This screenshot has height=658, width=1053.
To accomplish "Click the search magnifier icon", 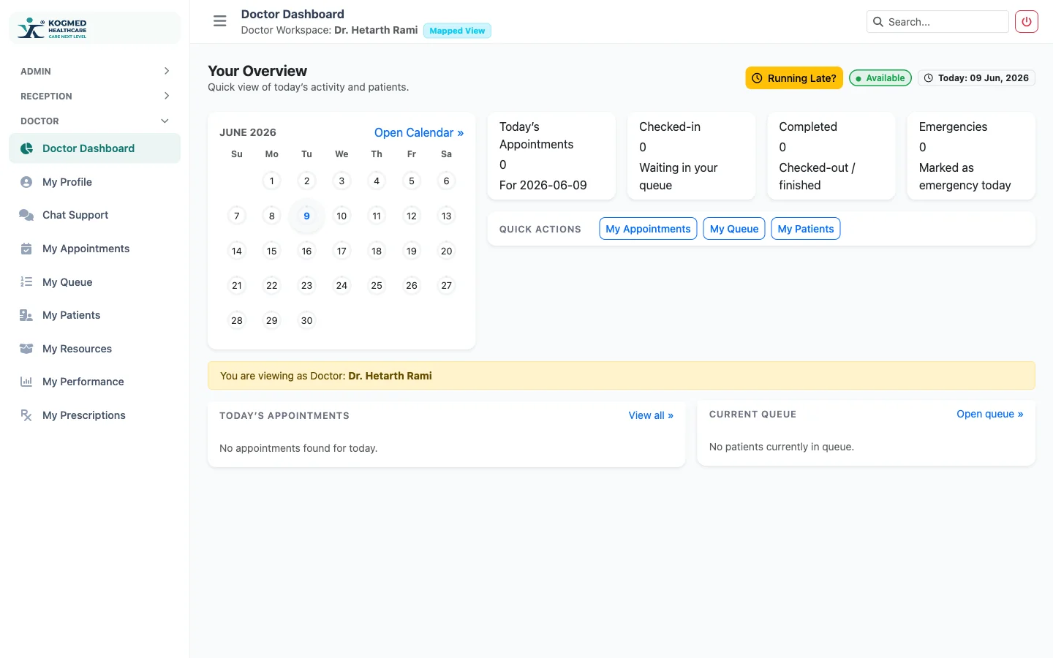I will 878,22.
